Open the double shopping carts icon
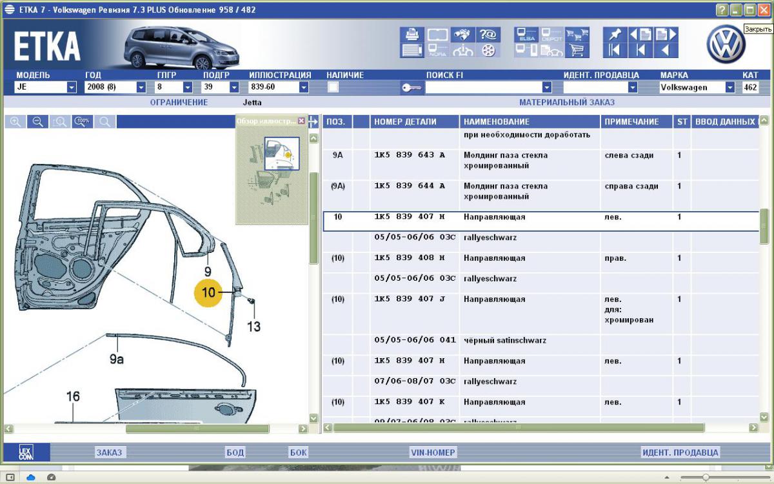The image size is (774, 484). click(x=577, y=35)
